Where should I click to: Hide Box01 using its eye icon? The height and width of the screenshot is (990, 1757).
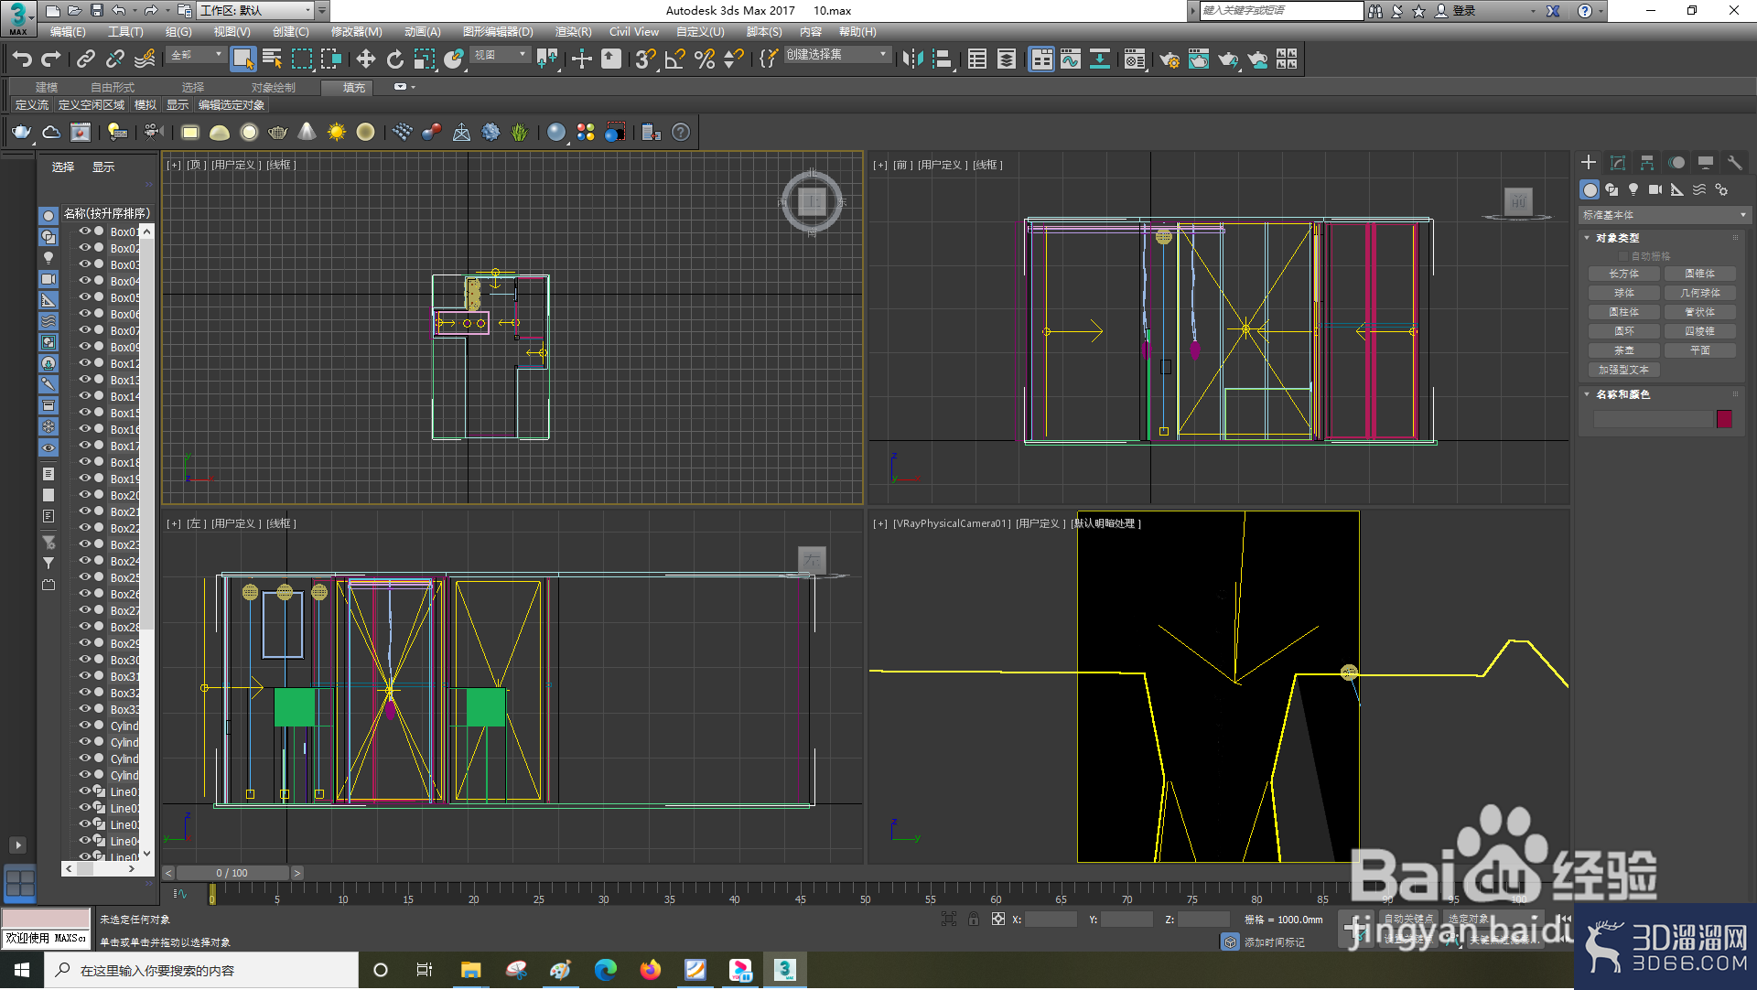pos(84,231)
